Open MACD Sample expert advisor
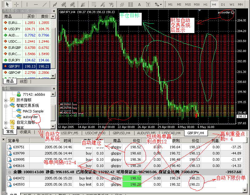The width and height of the screenshot is (250, 195). (33, 111)
